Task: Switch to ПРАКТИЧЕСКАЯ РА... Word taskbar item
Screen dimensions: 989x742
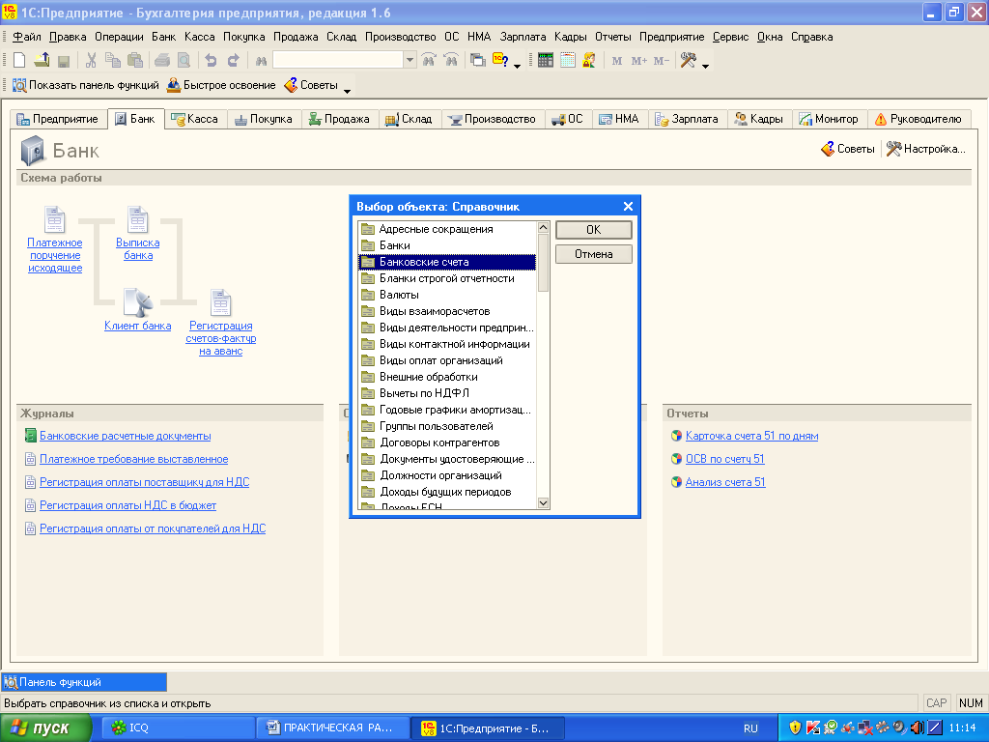Action: [x=332, y=728]
